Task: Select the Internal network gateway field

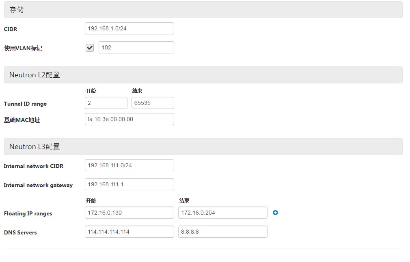Action: (x=129, y=184)
